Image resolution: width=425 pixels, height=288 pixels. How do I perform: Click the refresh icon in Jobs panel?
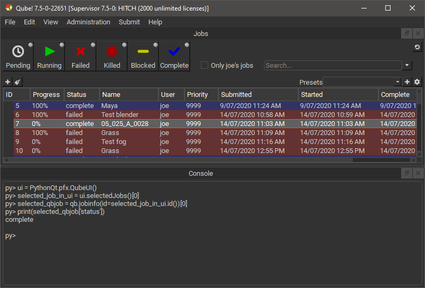click(x=417, y=48)
